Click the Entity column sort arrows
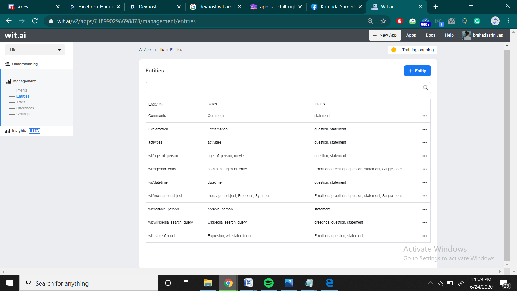 point(161,104)
